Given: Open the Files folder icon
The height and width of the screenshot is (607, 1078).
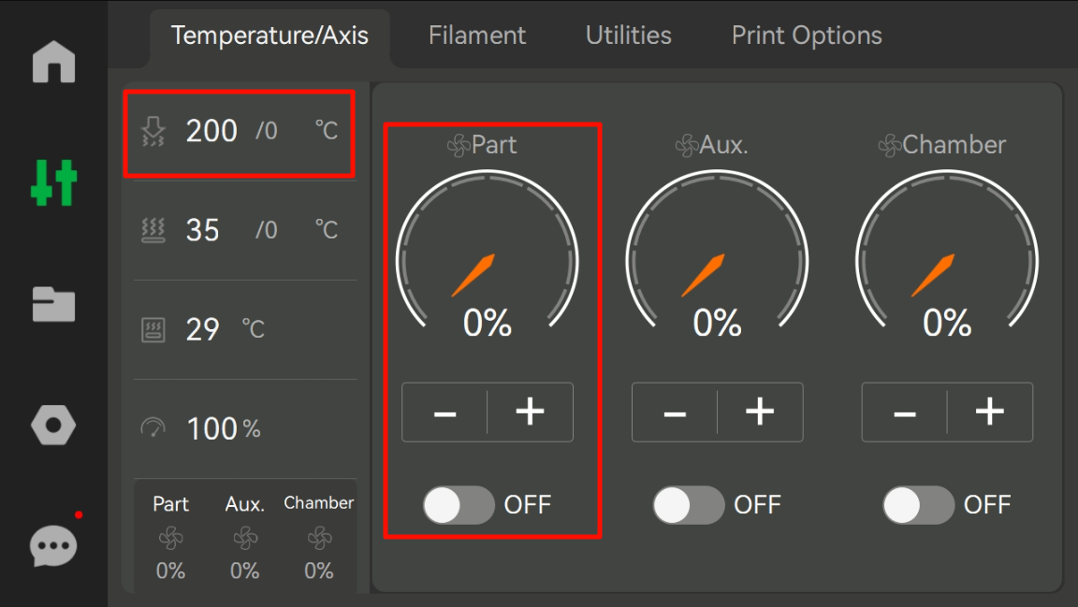Looking at the screenshot, I should coord(53,304).
